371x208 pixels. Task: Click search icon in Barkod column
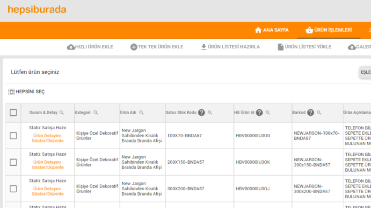(x=319, y=112)
